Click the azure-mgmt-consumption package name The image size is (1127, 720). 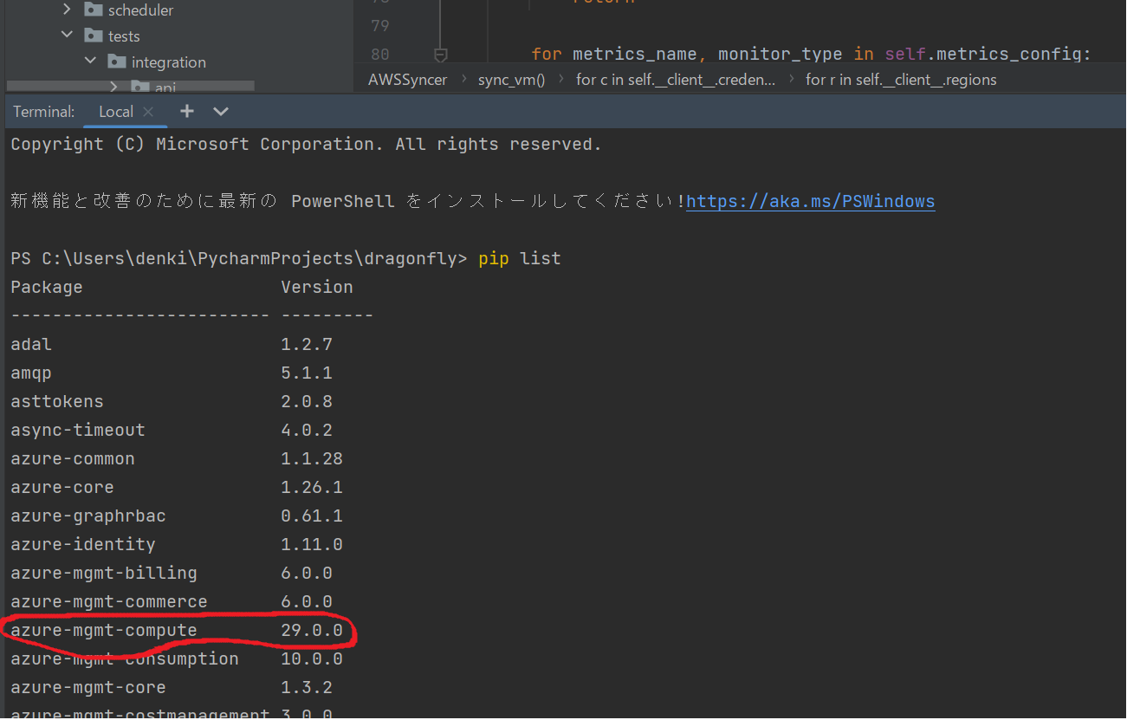point(125,659)
